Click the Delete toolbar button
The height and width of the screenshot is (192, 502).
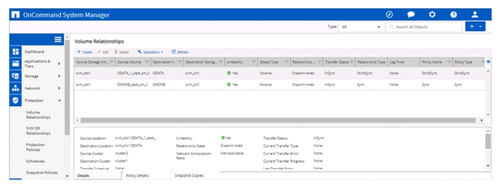point(122,52)
